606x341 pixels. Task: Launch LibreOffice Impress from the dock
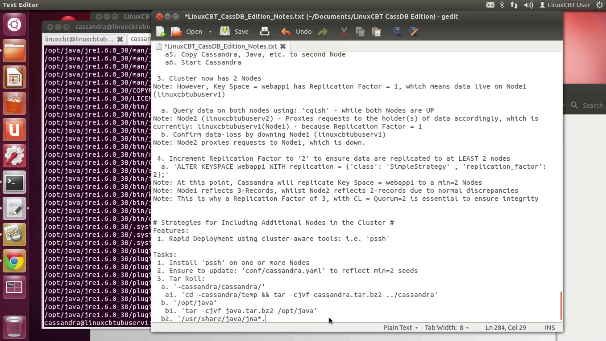click(14, 77)
